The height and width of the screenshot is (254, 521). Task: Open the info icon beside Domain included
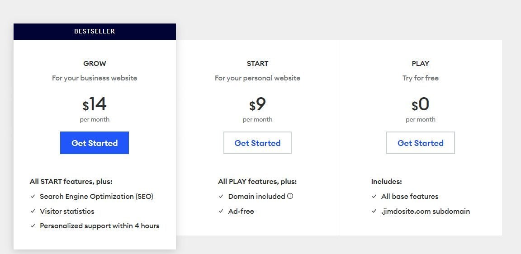[x=290, y=196]
